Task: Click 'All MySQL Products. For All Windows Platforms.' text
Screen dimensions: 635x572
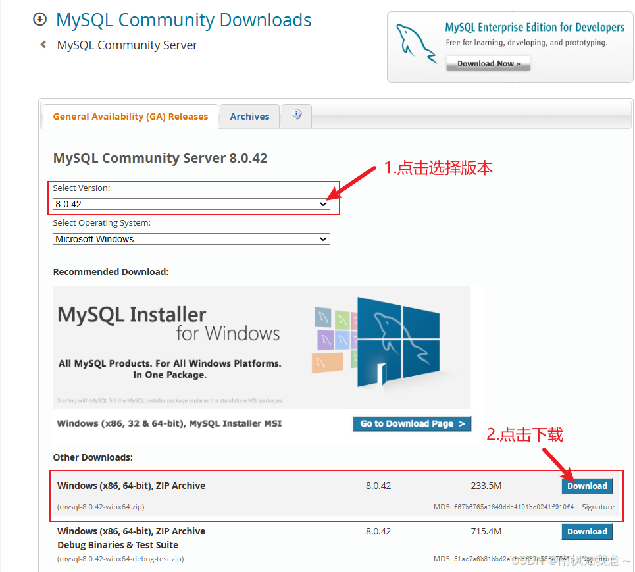Action: pos(170,363)
